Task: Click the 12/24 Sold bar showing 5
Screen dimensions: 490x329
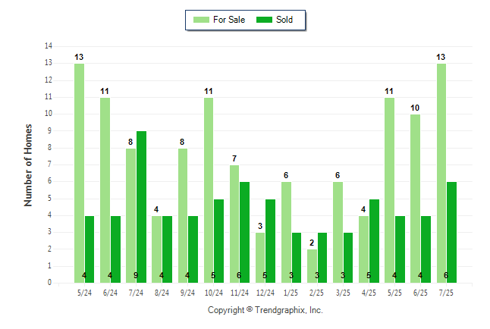Action: point(270,241)
